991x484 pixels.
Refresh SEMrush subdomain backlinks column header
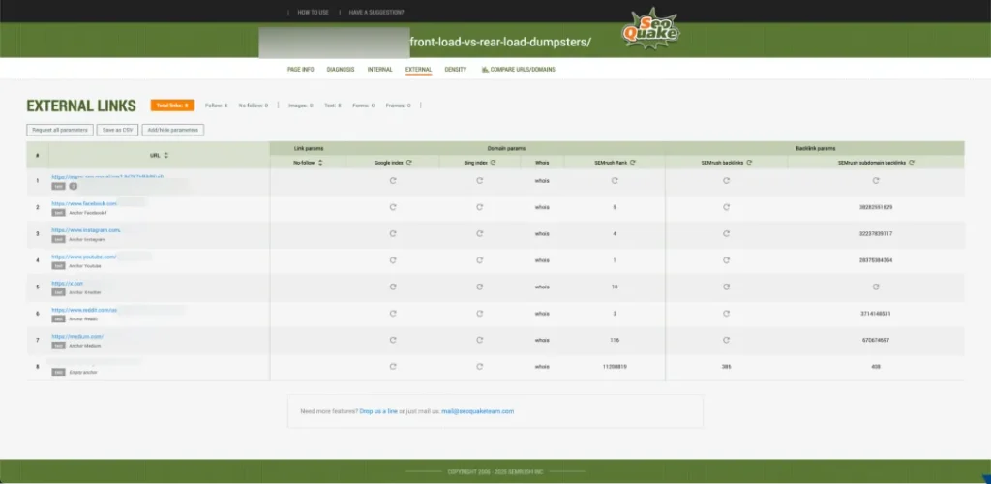click(915, 163)
